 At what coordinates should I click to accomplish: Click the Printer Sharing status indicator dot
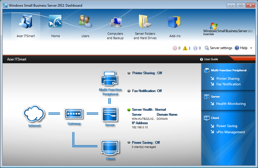[x=129, y=73]
